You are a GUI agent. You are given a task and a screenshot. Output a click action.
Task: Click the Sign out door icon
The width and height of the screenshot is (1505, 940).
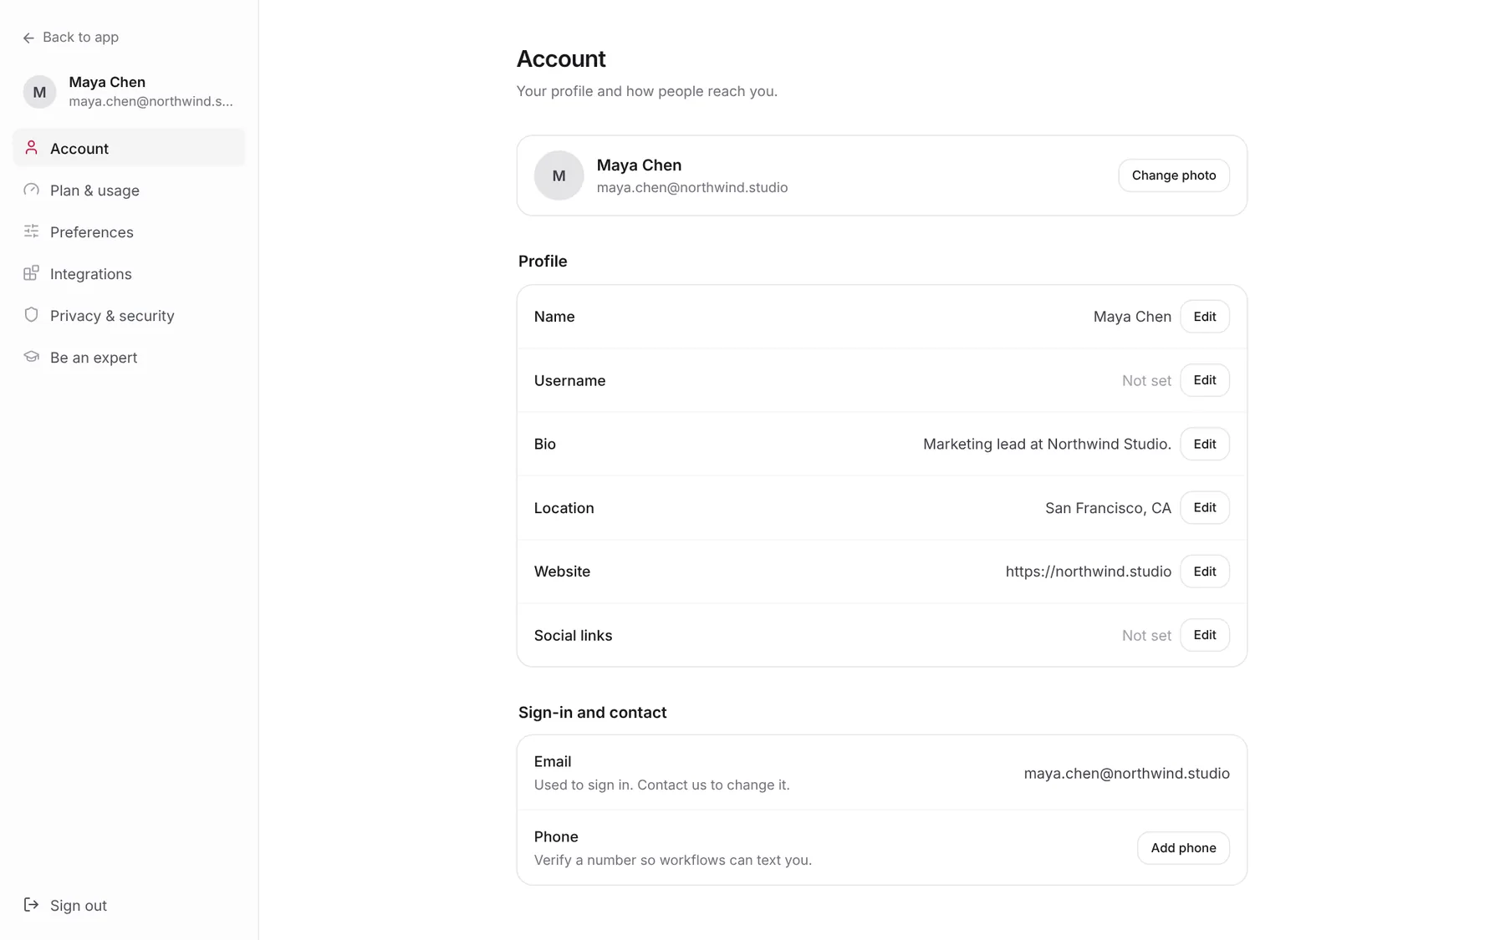coord(31,905)
